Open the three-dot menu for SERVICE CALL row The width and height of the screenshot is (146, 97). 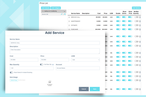click(x=140, y=17)
